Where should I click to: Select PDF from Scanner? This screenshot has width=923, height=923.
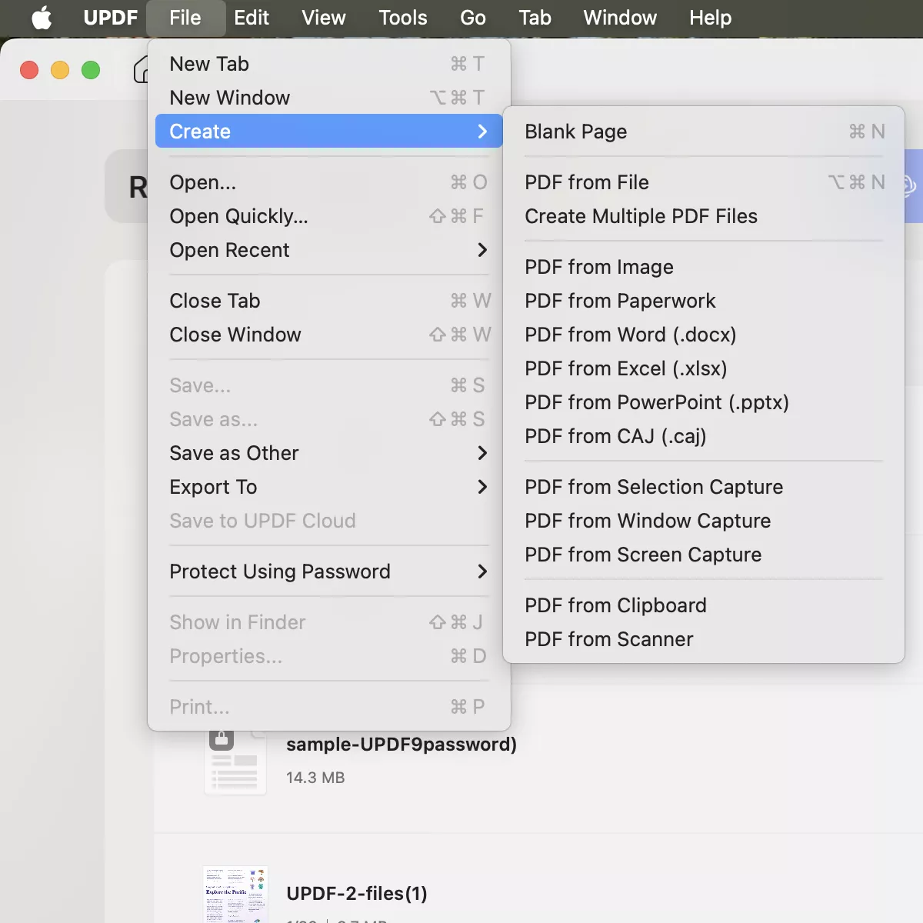(608, 639)
